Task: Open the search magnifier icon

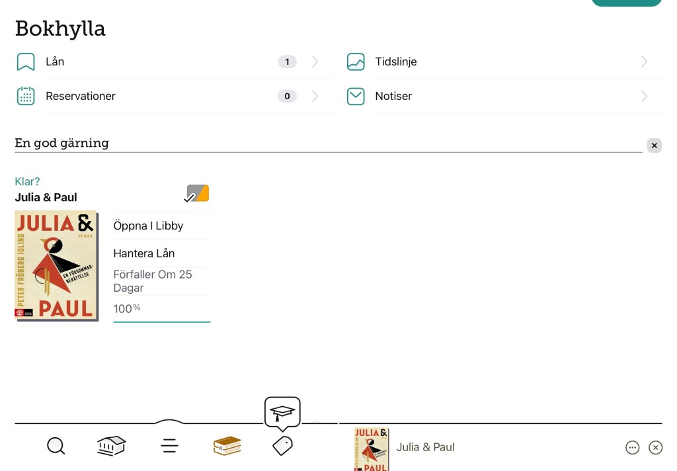Action: coord(56,447)
